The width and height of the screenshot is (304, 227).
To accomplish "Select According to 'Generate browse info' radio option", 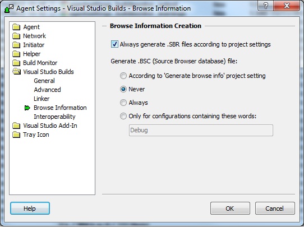I will [x=123, y=76].
